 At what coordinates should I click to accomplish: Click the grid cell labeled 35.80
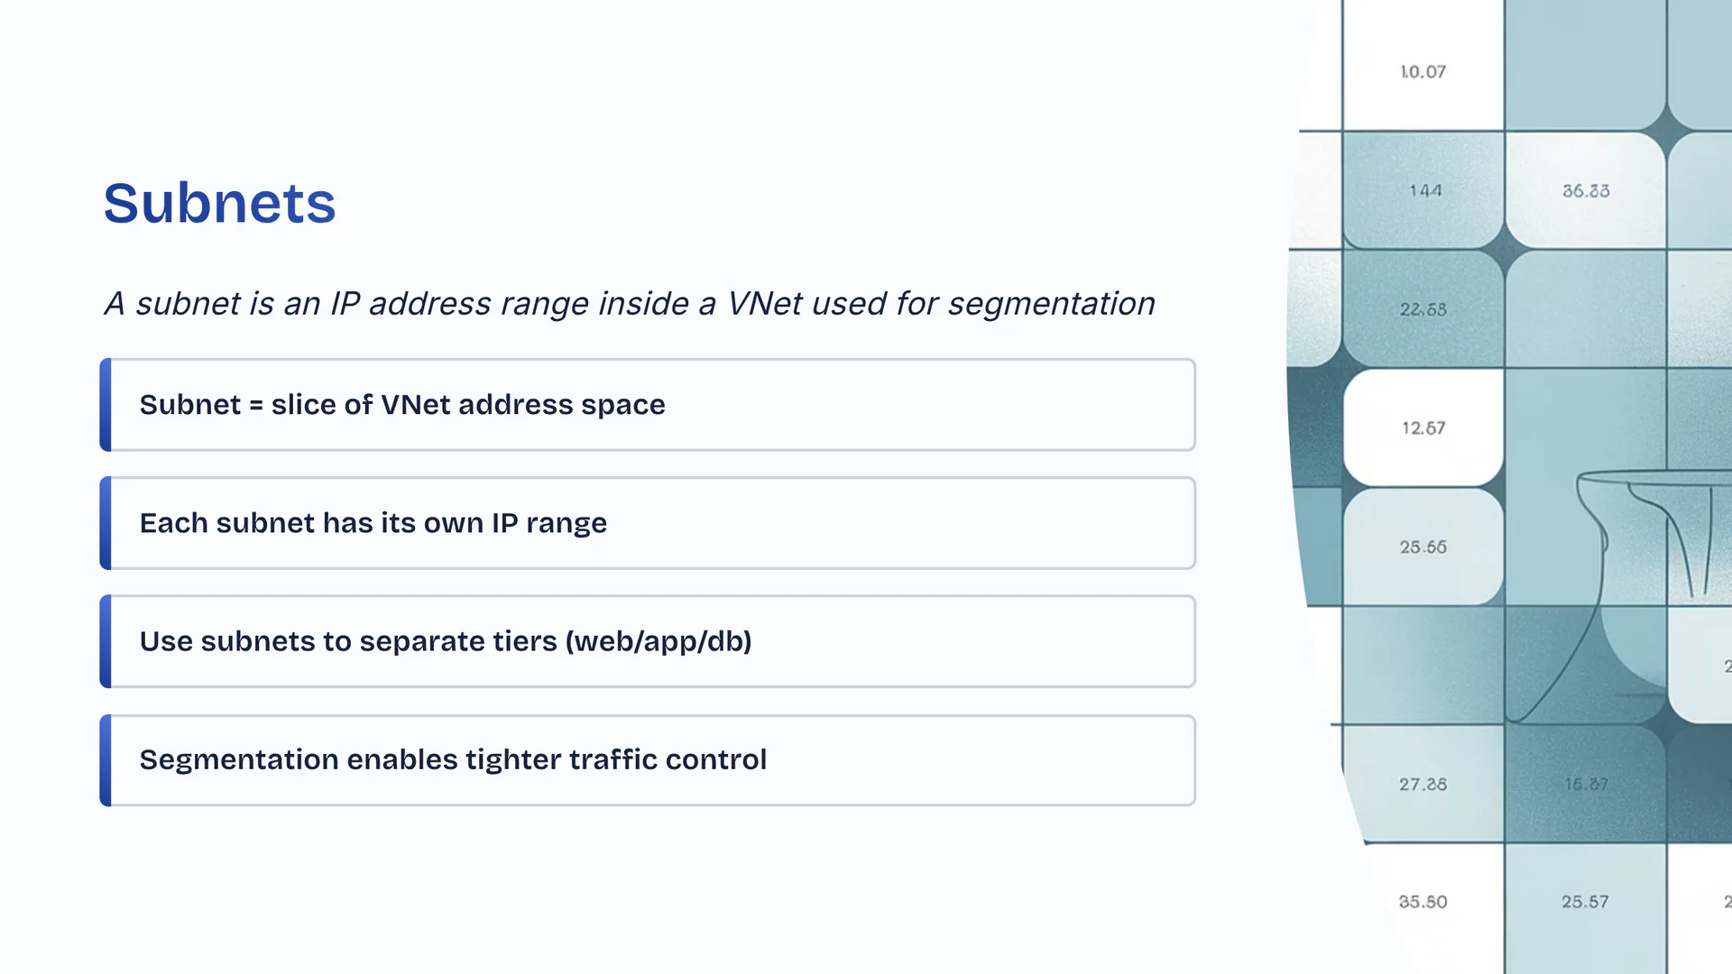[1423, 902]
